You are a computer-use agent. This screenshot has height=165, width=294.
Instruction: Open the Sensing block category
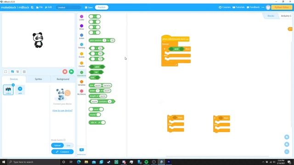(x=82, y=46)
